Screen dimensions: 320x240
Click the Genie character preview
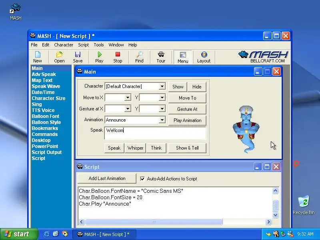coord(246,129)
